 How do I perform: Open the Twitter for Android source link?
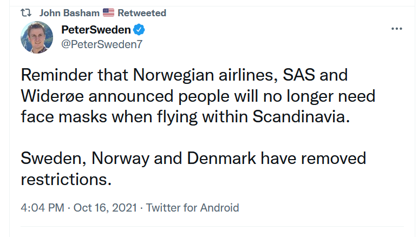[192, 208]
